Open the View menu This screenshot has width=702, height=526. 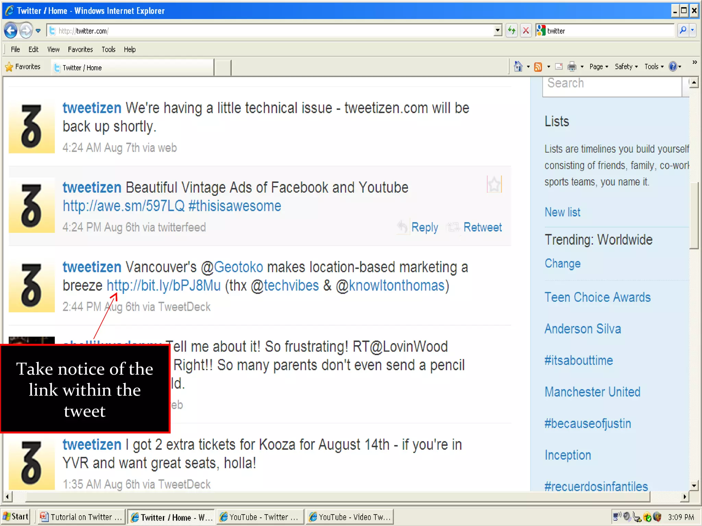click(53, 49)
